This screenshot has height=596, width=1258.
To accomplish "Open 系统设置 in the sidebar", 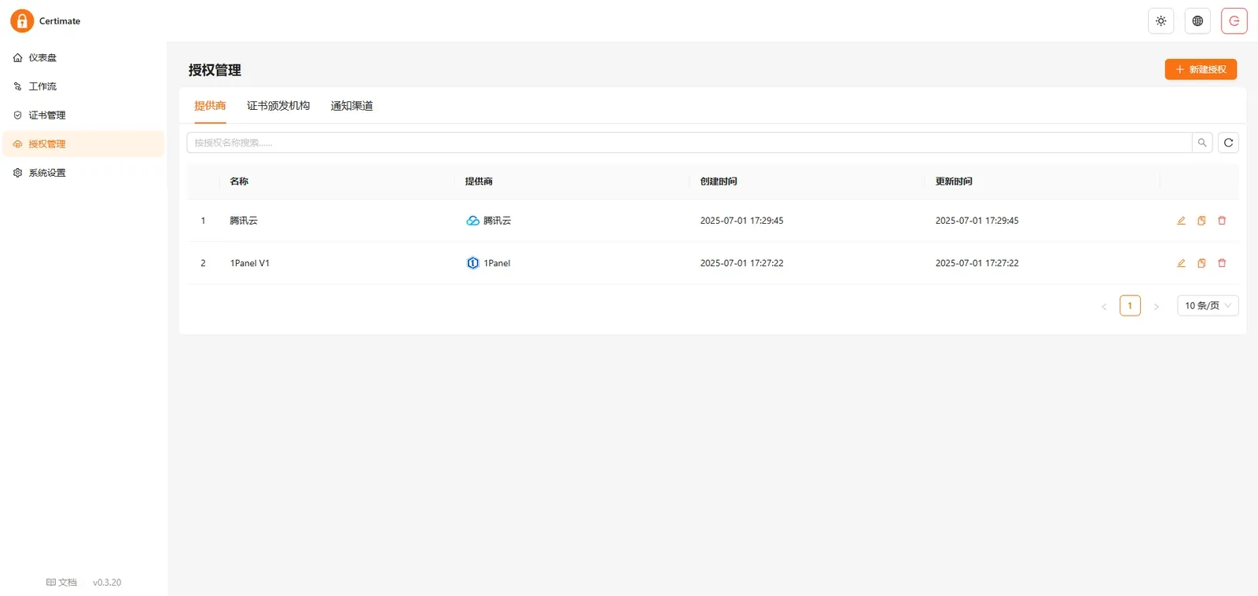I will [x=83, y=173].
